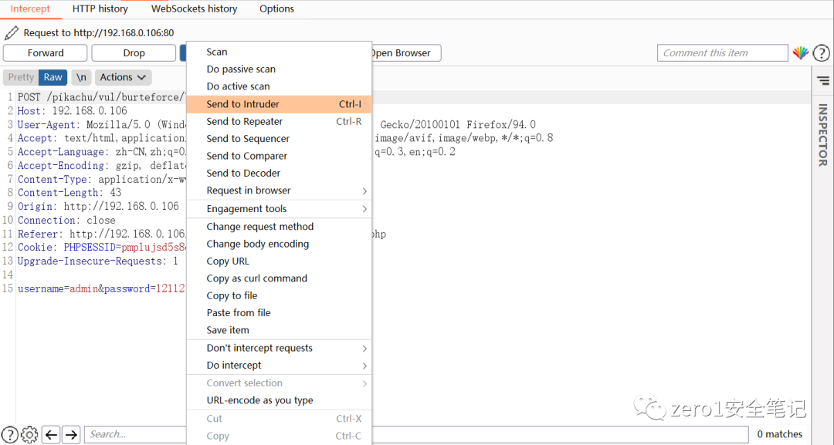Screen dimensions: 834x445
Task: Click the help icon beside comment field
Action: pos(821,53)
